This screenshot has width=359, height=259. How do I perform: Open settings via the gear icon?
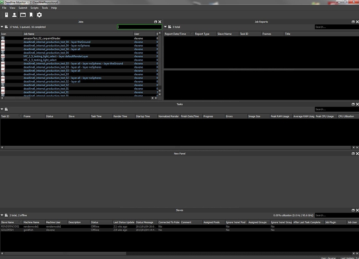click(x=39, y=15)
